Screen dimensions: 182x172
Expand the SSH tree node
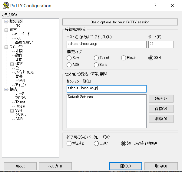click(12, 111)
